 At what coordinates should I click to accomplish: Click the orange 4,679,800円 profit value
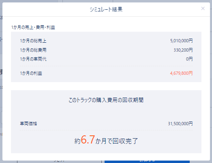point(181,73)
